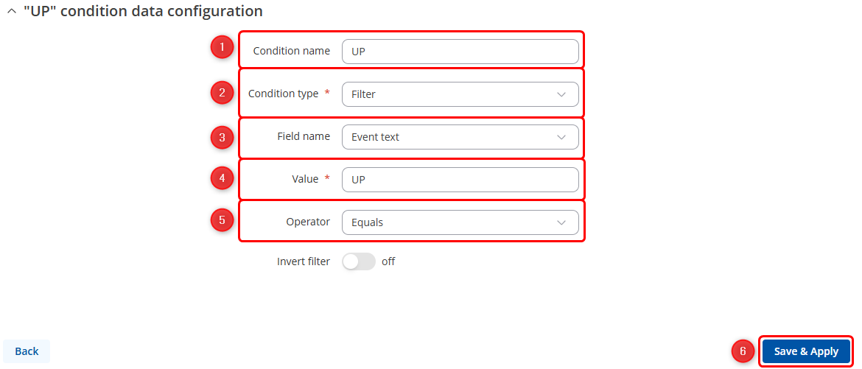Click the red step 5 marker
This screenshot has width=862, height=369.
(x=222, y=220)
